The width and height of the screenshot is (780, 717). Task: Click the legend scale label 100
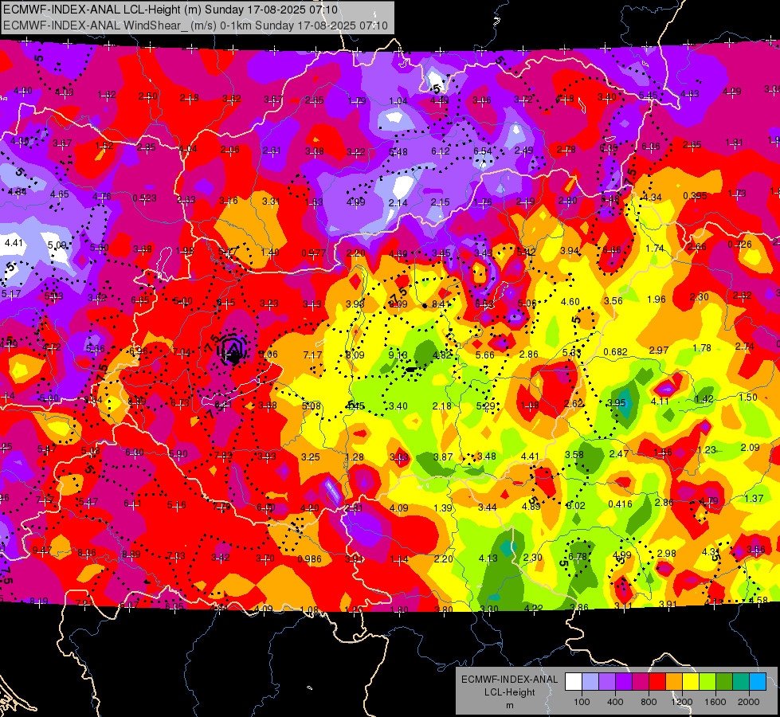582,702
